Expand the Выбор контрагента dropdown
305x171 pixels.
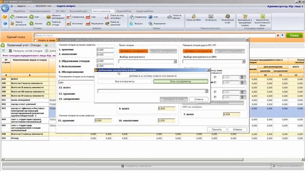(x=175, y=61)
